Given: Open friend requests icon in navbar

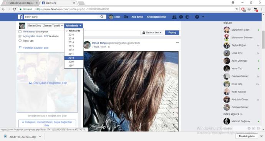Looking at the screenshot, I should [174, 17].
